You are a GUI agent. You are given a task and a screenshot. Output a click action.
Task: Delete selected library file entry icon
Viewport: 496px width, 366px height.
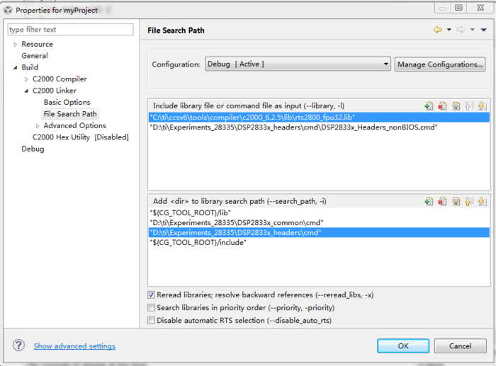coord(442,106)
